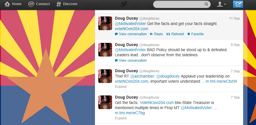Open @dougducey mention in 'Thx! RT' tweet
Image resolution: width=256 pixels, height=125 pixels.
point(168,76)
